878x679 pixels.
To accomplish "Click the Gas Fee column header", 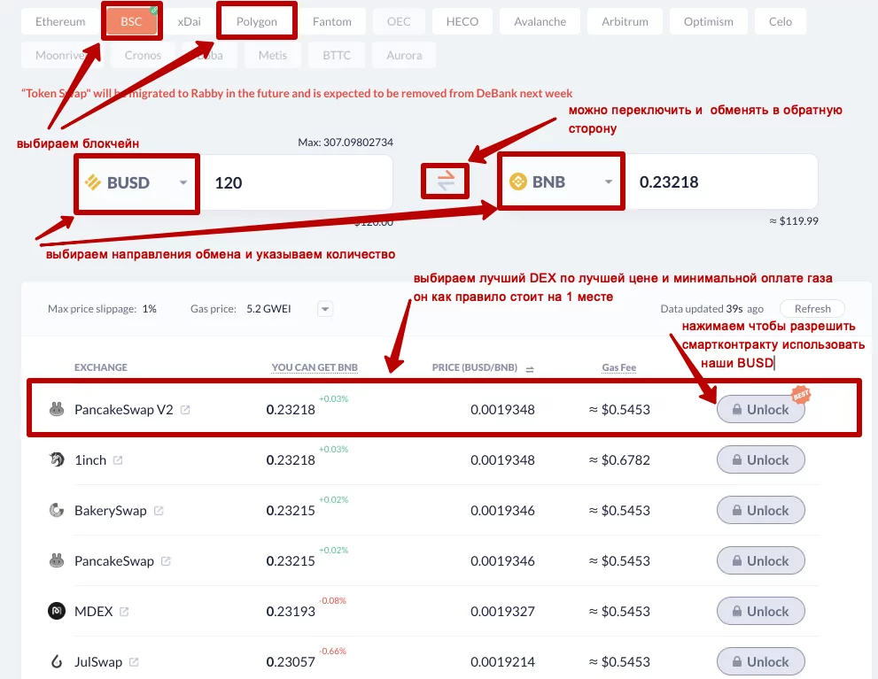I will point(618,367).
